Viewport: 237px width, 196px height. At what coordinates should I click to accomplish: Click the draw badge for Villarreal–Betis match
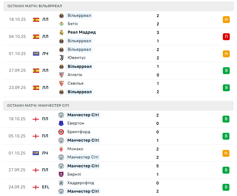(x=226, y=19)
